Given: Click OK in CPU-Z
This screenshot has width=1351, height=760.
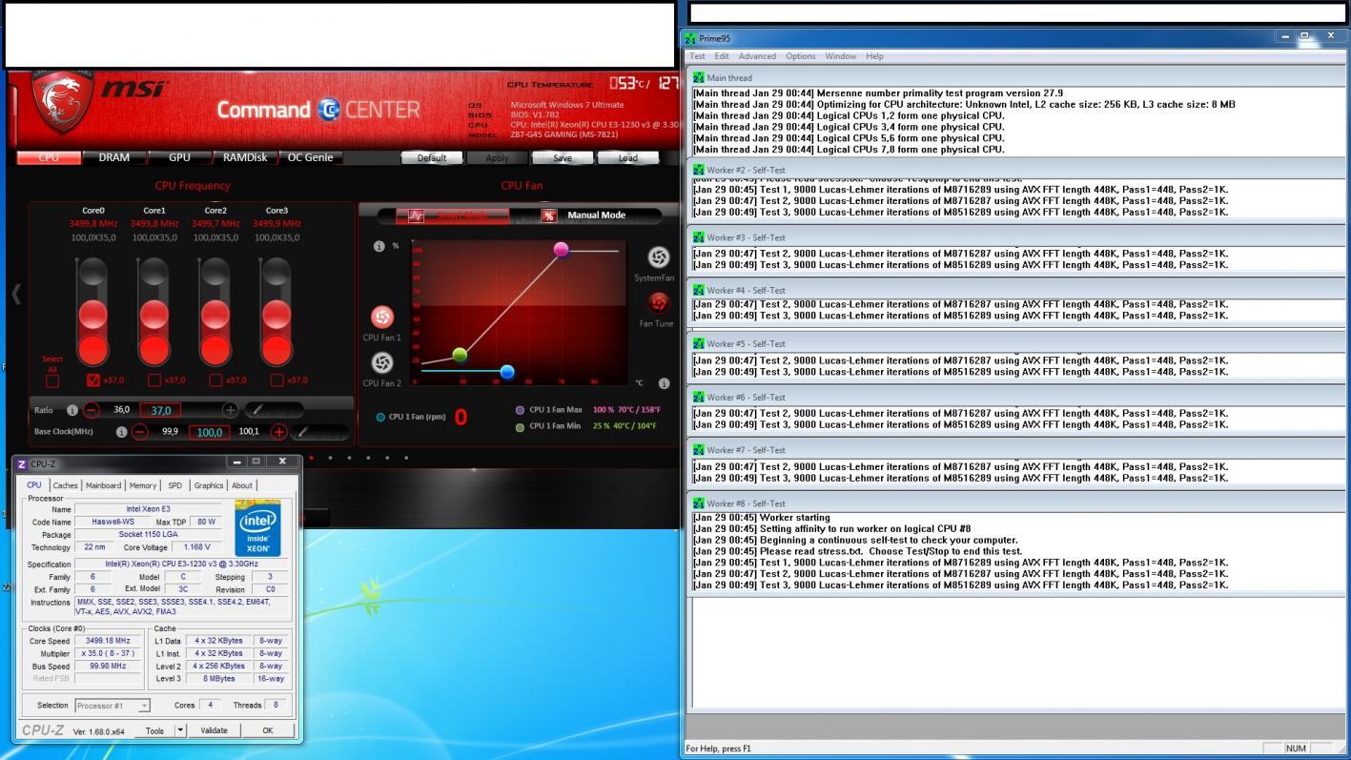Looking at the screenshot, I should coord(268,730).
